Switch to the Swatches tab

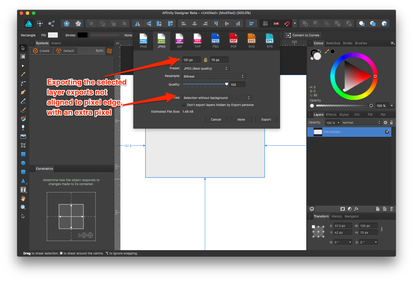pos(333,43)
